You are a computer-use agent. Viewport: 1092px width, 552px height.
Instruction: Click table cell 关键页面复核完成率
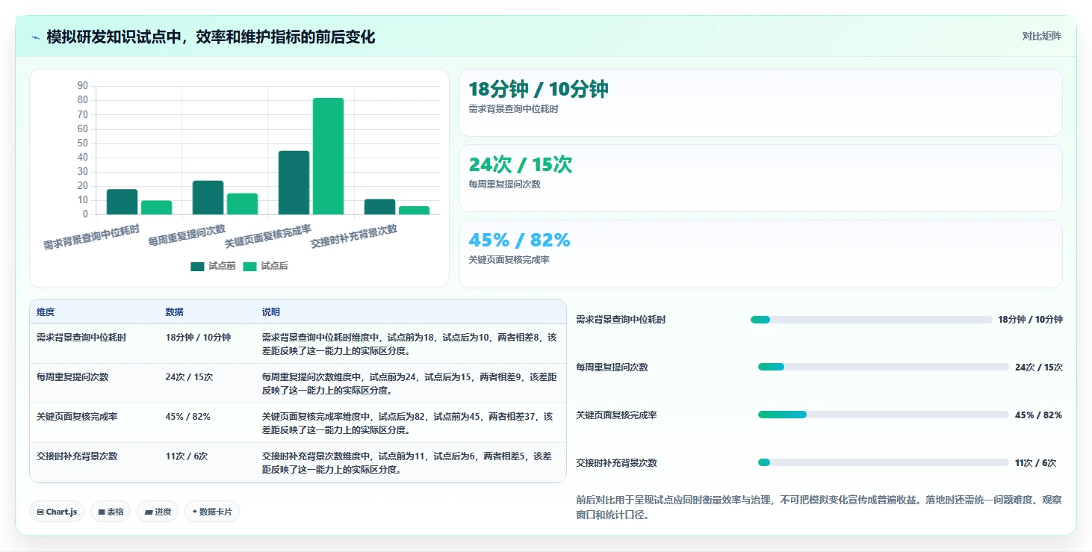coord(77,417)
